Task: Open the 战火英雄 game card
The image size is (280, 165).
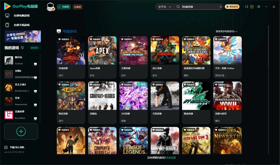Action: coord(165,57)
